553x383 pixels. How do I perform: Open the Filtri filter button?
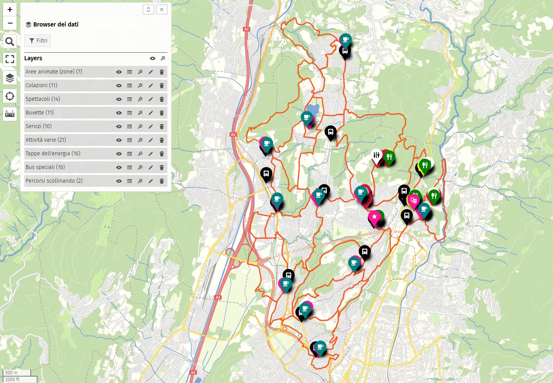(x=37, y=41)
